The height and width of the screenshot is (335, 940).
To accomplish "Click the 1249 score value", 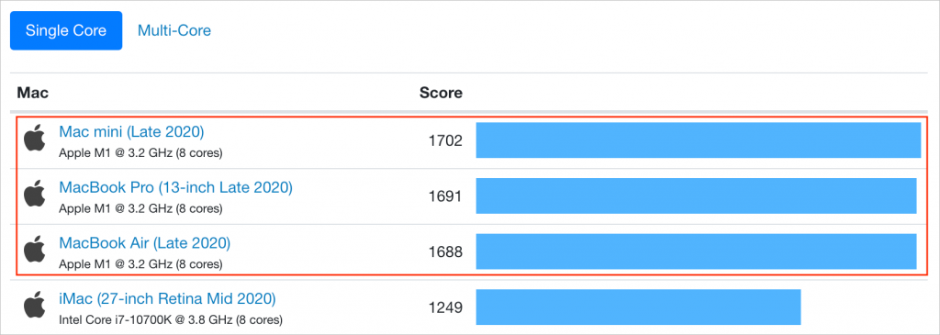I will (x=445, y=308).
